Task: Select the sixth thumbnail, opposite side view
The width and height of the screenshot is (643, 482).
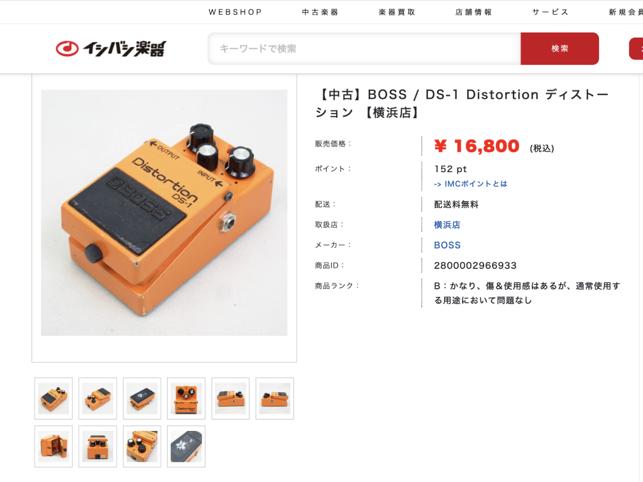Action: (275, 398)
